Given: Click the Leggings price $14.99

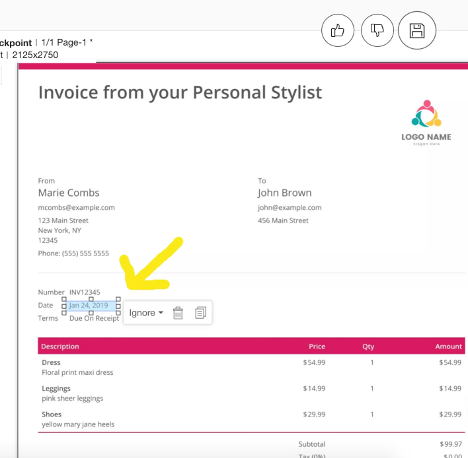Looking at the screenshot, I should (314, 389).
